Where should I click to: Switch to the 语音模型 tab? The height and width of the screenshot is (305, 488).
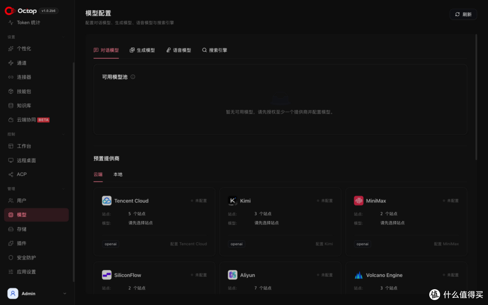coord(178,50)
